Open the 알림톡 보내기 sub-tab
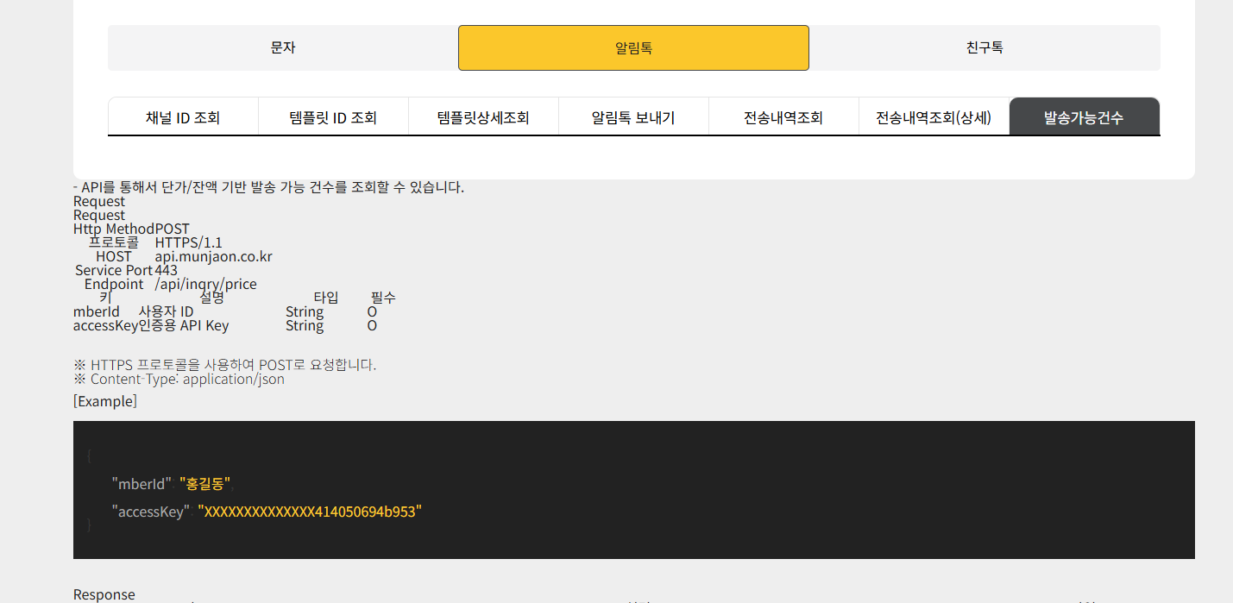 click(633, 117)
